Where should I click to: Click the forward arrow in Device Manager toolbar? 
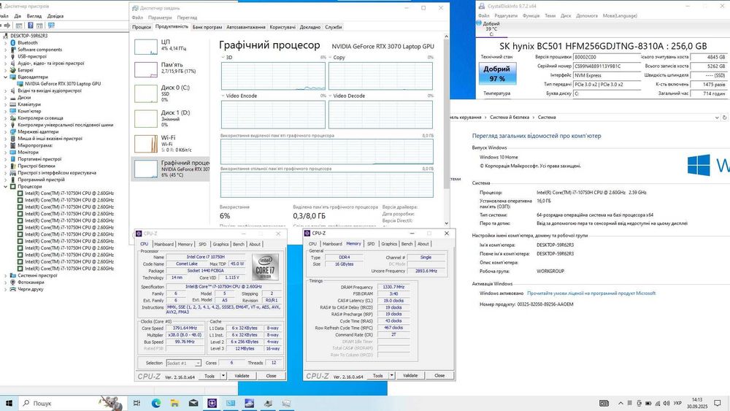[7, 26]
